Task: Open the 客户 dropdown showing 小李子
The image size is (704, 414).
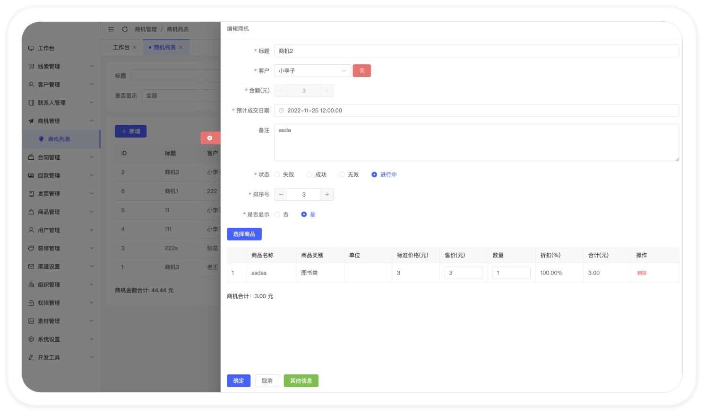Action: point(313,71)
